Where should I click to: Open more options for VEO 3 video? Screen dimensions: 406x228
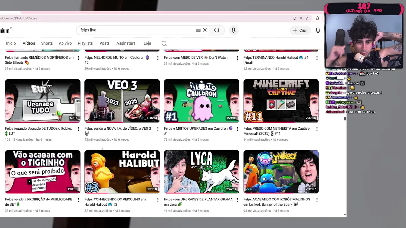pyautogui.click(x=158, y=129)
